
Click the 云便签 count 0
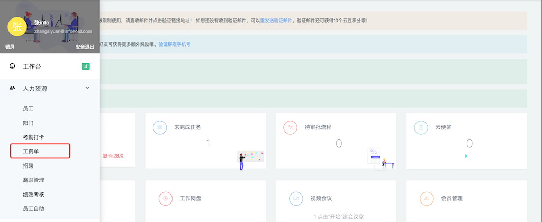469,143
